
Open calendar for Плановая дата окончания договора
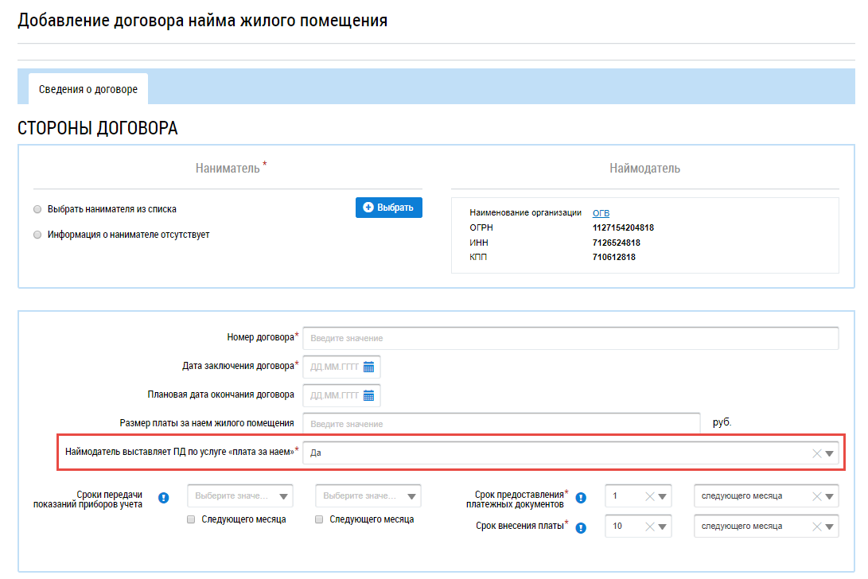tap(368, 395)
